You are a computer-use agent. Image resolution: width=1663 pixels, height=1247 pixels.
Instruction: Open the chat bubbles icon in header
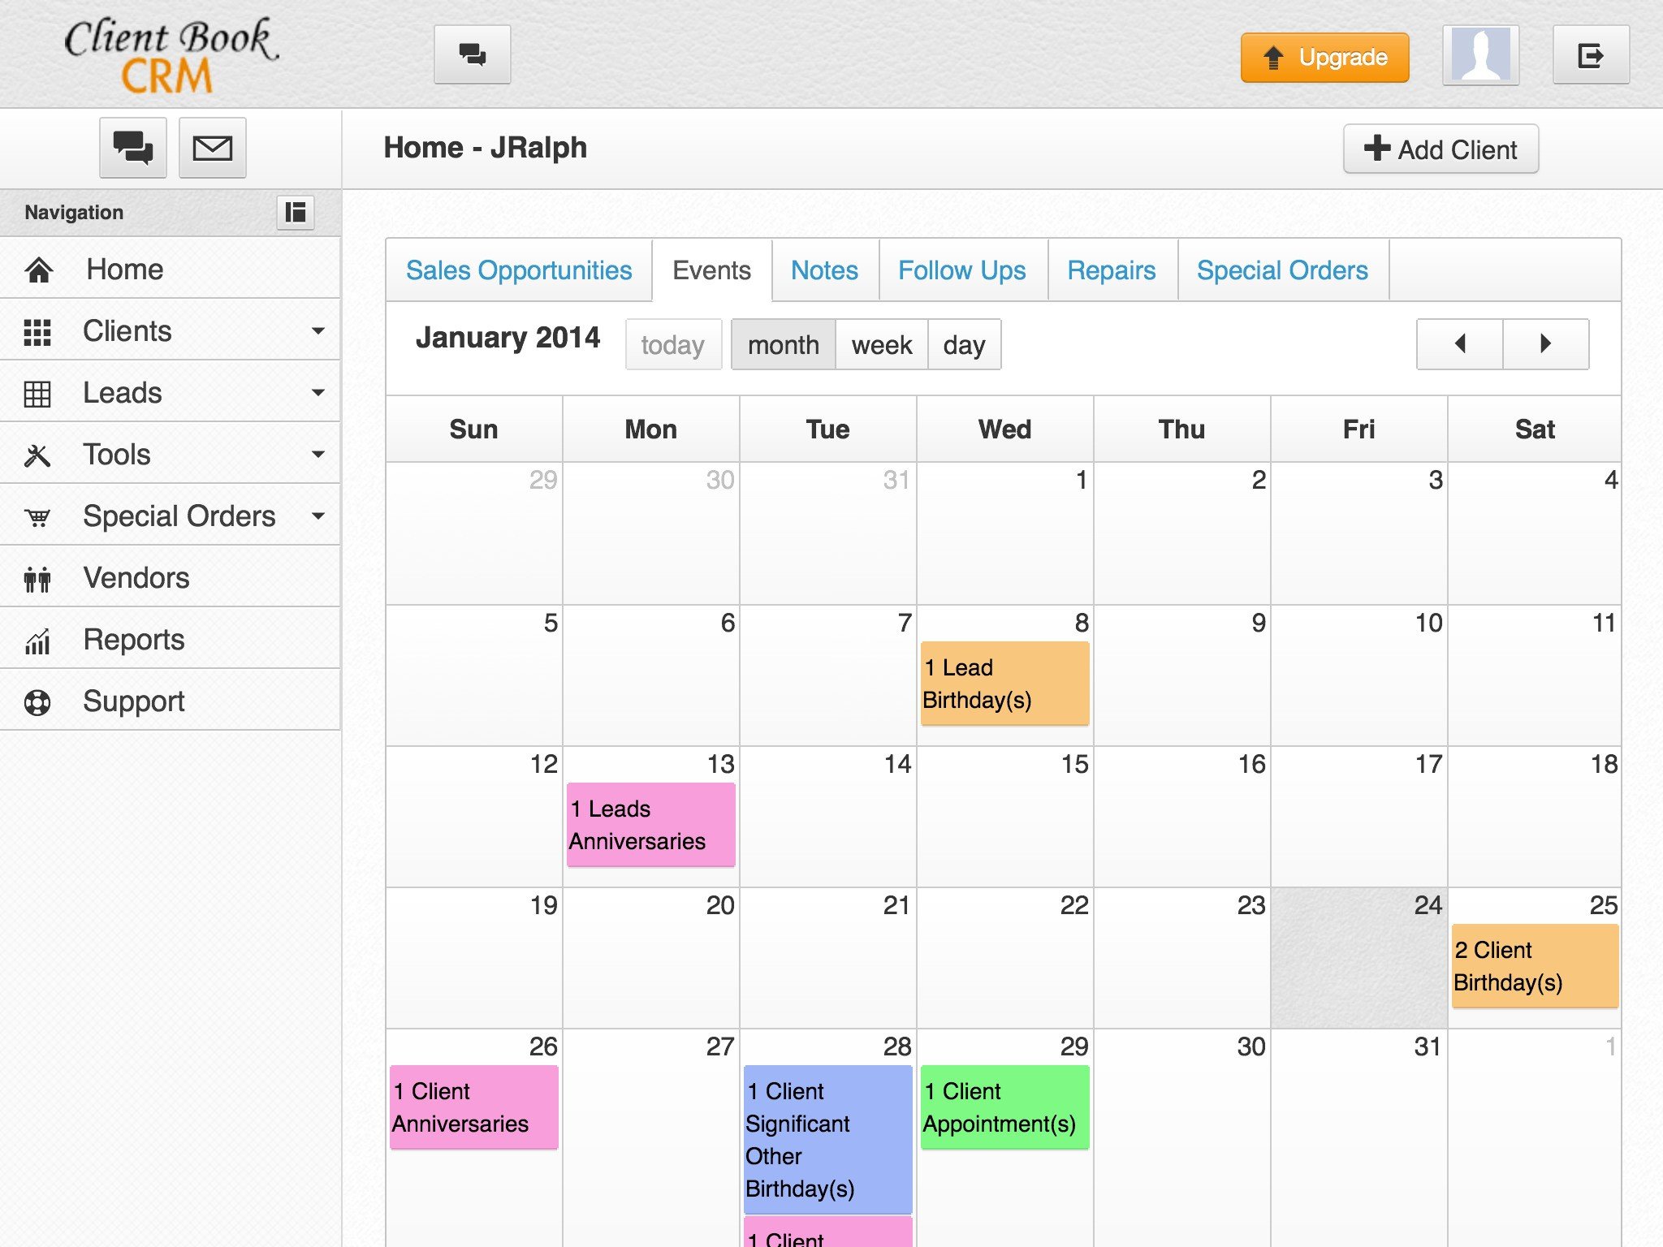point(472,54)
